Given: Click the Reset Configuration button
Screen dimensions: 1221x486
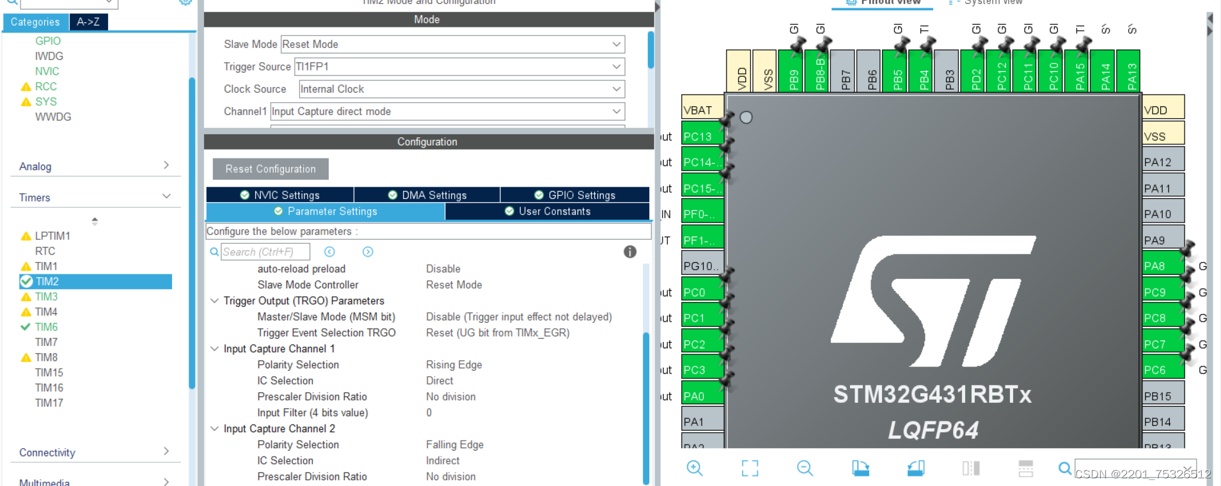Looking at the screenshot, I should tap(271, 169).
